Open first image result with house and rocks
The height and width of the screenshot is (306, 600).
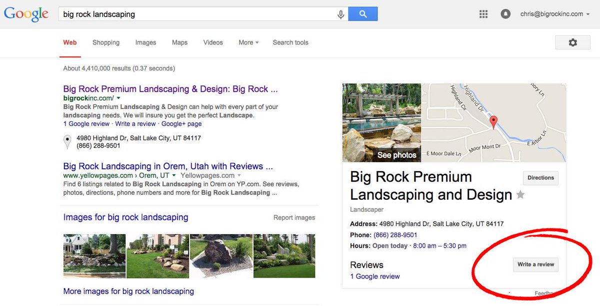pos(94,256)
